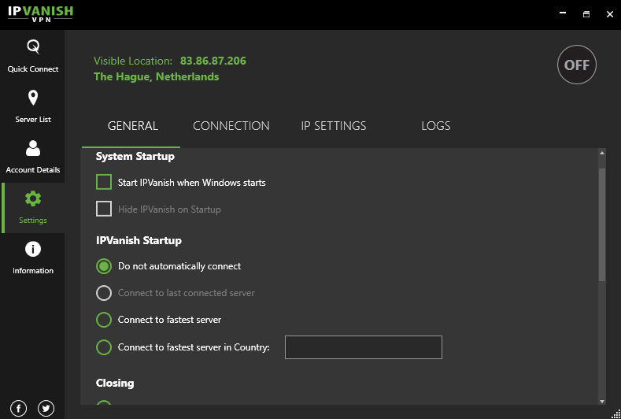
Task: Switch to the GENERAL tab
Action: coord(133,126)
